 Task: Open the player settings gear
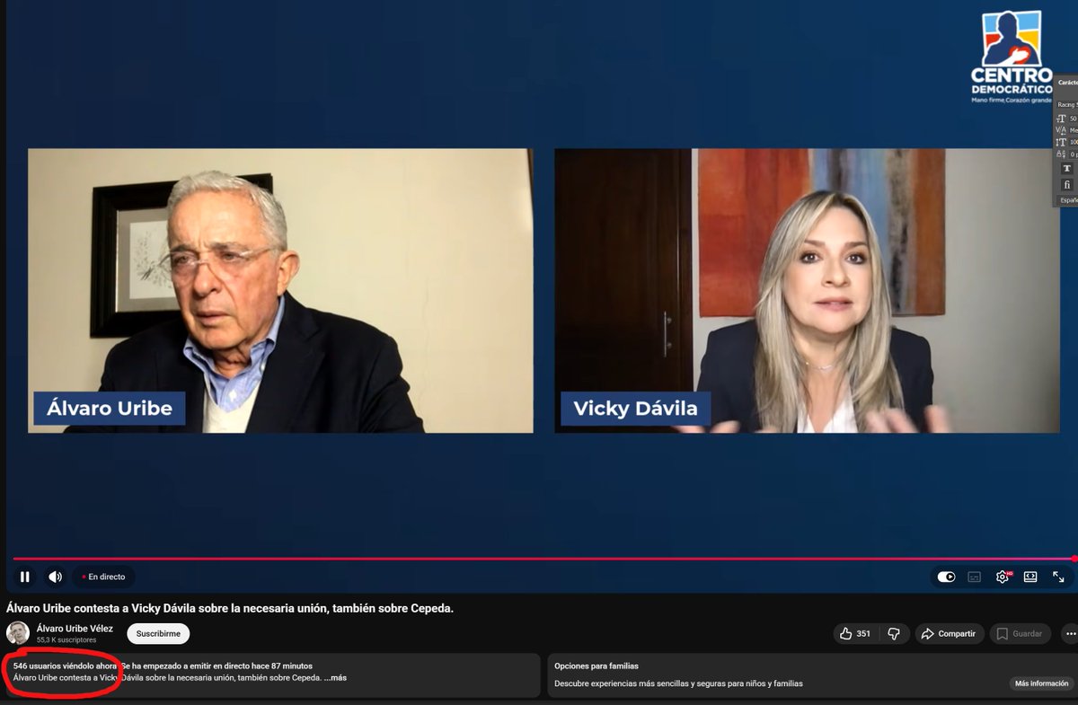(x=1003, y=577)
